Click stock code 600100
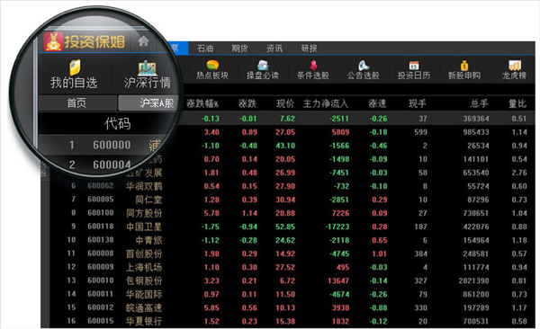Viewport: 540px width, 329px height. [101, 213]
